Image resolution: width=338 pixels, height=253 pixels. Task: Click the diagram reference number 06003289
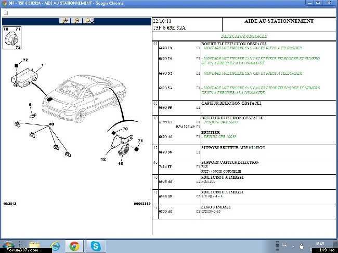pos(142,204)
